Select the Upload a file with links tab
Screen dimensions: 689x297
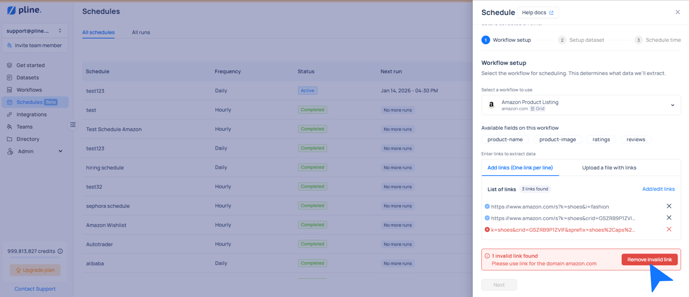609,168
